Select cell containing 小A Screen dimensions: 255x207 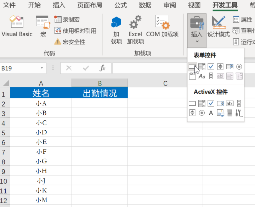(41, 103)
